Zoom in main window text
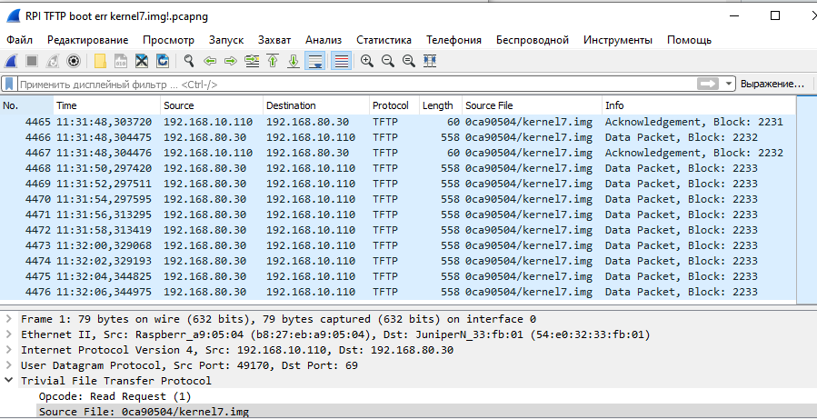Screen dimensions: 817x419 click(367, 61)
